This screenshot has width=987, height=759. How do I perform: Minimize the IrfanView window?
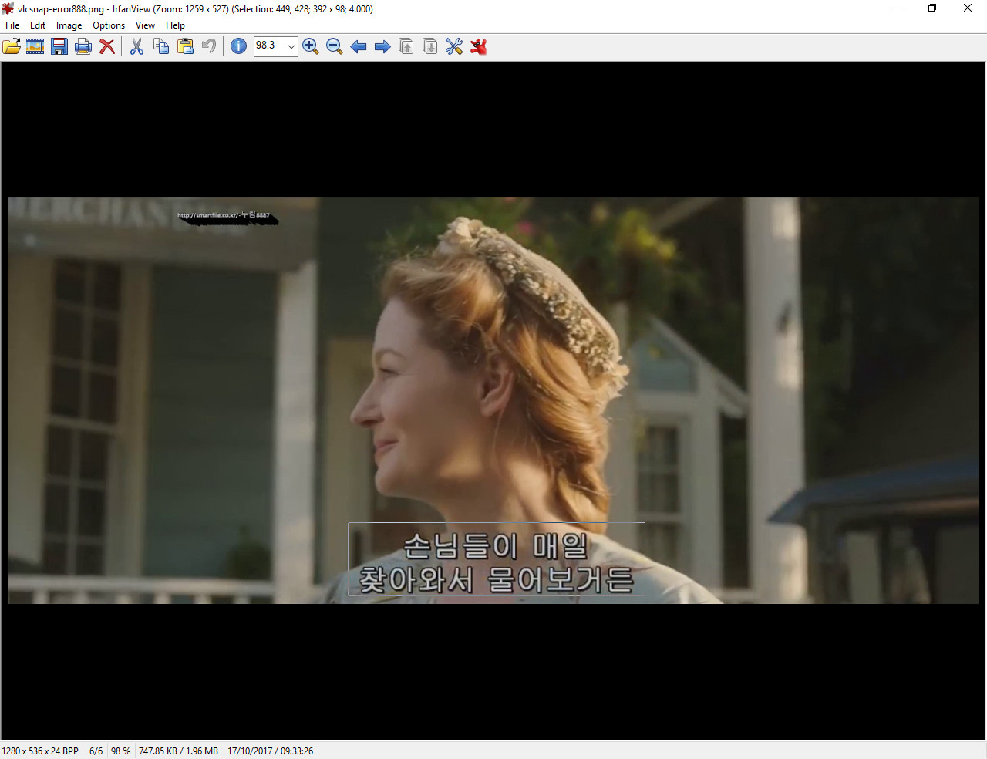(x=898, y=8)
